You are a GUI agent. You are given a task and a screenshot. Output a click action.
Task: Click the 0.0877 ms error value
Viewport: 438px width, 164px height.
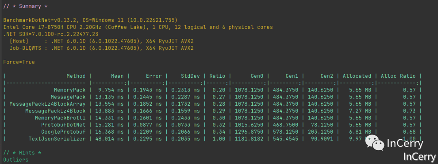(x=148, y=125)
